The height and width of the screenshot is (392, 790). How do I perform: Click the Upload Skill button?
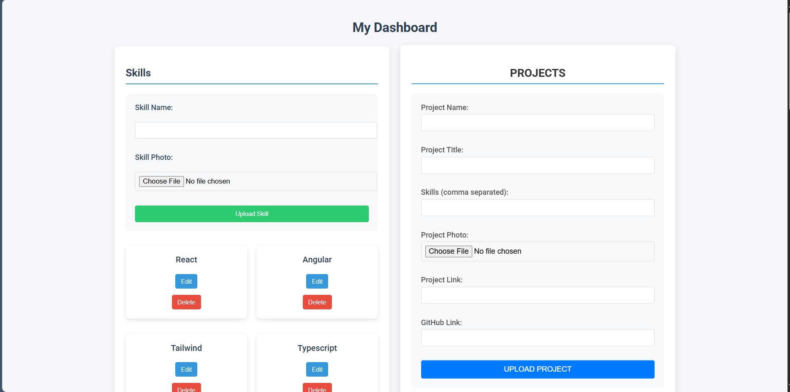point(252,213)
